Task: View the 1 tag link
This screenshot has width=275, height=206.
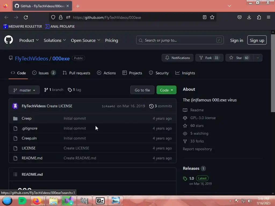Action: click(x=74, y=90)
